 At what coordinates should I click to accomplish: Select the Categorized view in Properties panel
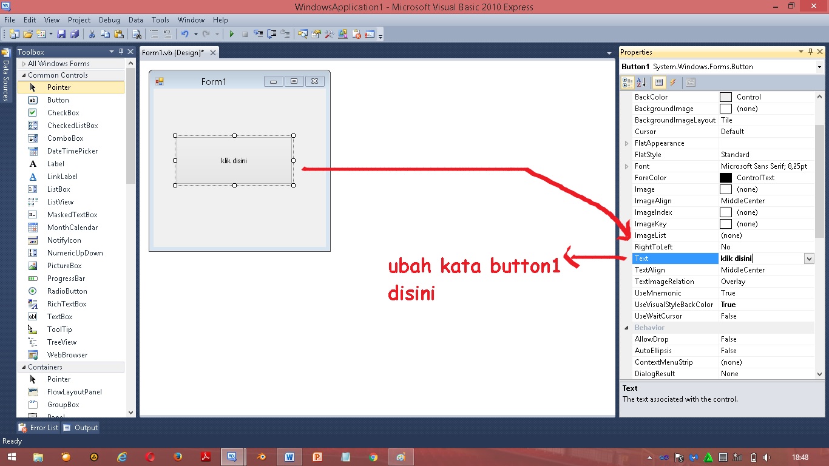point(628,82)
